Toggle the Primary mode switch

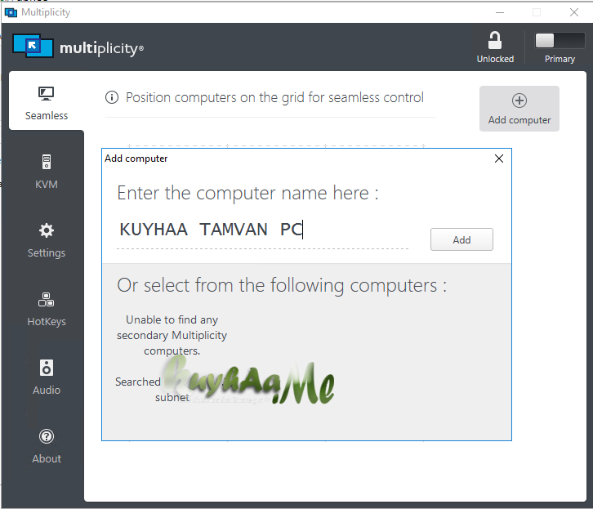click(560, 41)
